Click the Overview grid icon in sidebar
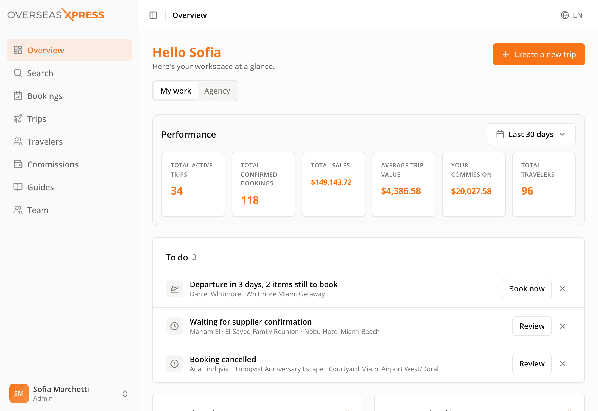The width and height of the screenshot is (598, 411). click(x=18, y=50)
